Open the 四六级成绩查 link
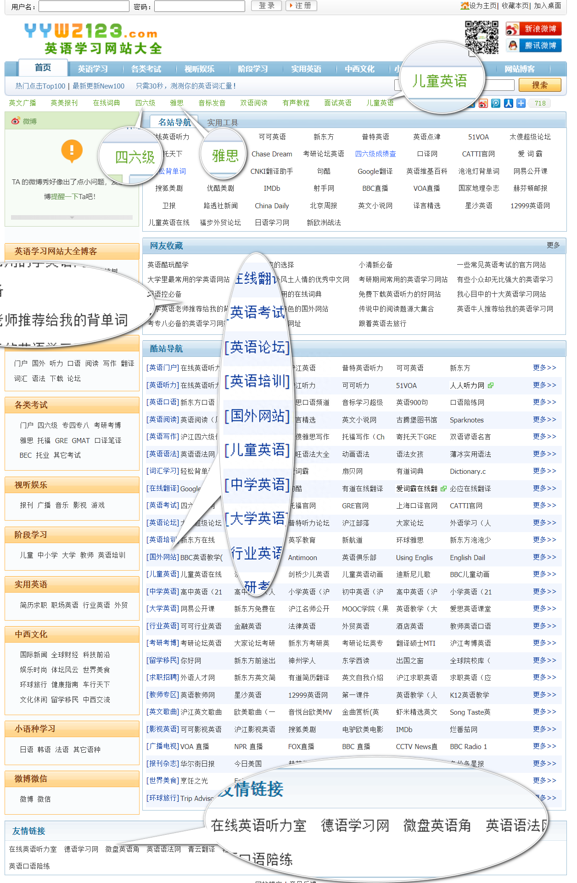This screenshot has height=883, width=577. 375,154
